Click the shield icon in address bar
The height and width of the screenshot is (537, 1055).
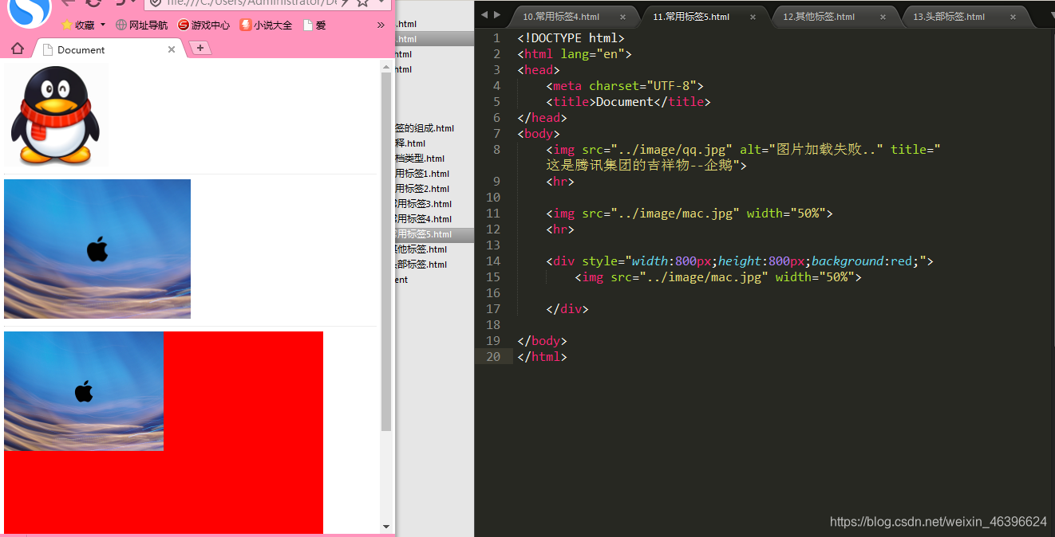click(x=156, y=3)
